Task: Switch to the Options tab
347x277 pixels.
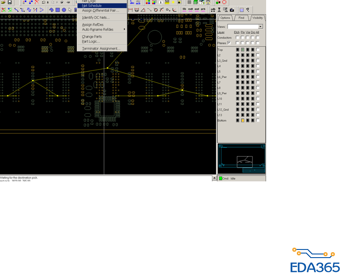Action: (x=225, y=18)
